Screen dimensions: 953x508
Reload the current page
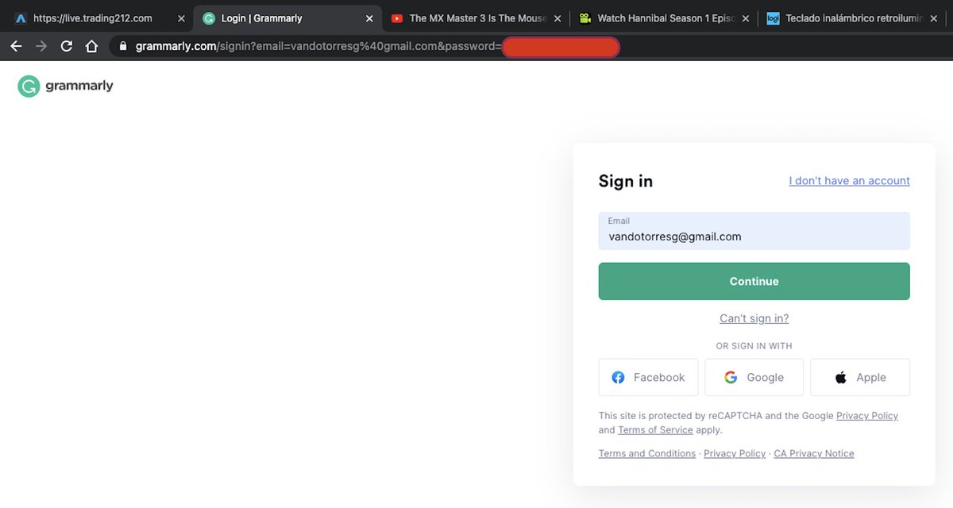66,46
